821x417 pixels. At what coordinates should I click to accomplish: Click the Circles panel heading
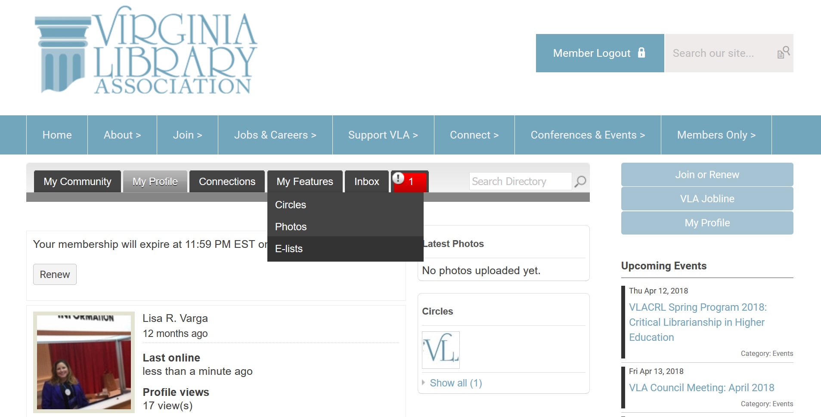[437, 311]
